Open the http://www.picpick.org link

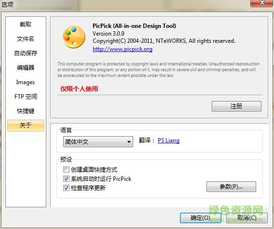tap(123, 49)
